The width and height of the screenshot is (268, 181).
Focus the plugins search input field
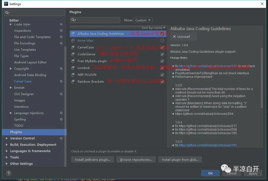tap(95, 20)
